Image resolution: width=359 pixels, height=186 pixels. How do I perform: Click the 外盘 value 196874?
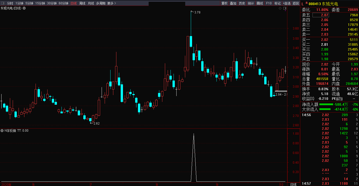tap(322, 84)
